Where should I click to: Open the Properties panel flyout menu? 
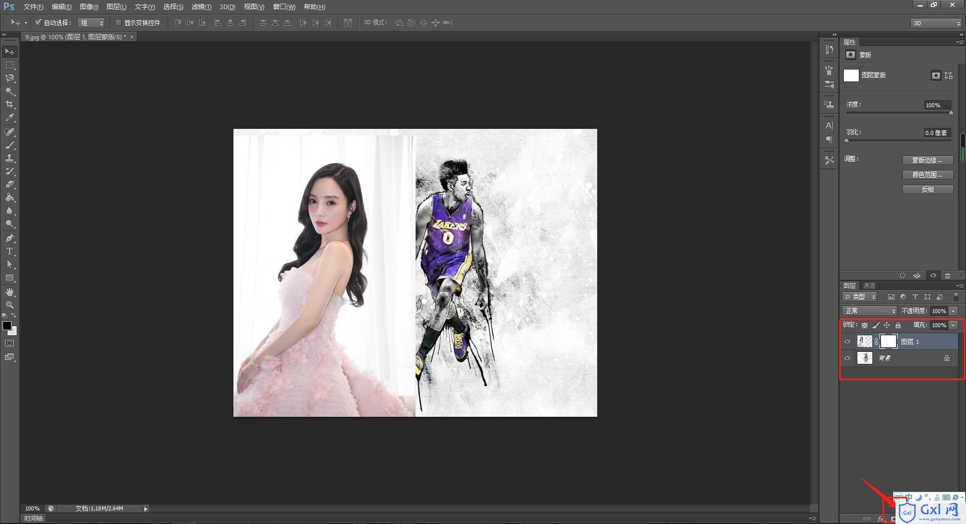click(959, 42)
